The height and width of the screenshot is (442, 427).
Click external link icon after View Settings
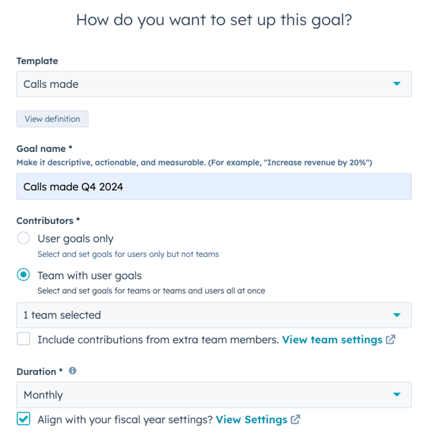click(295, 420)
